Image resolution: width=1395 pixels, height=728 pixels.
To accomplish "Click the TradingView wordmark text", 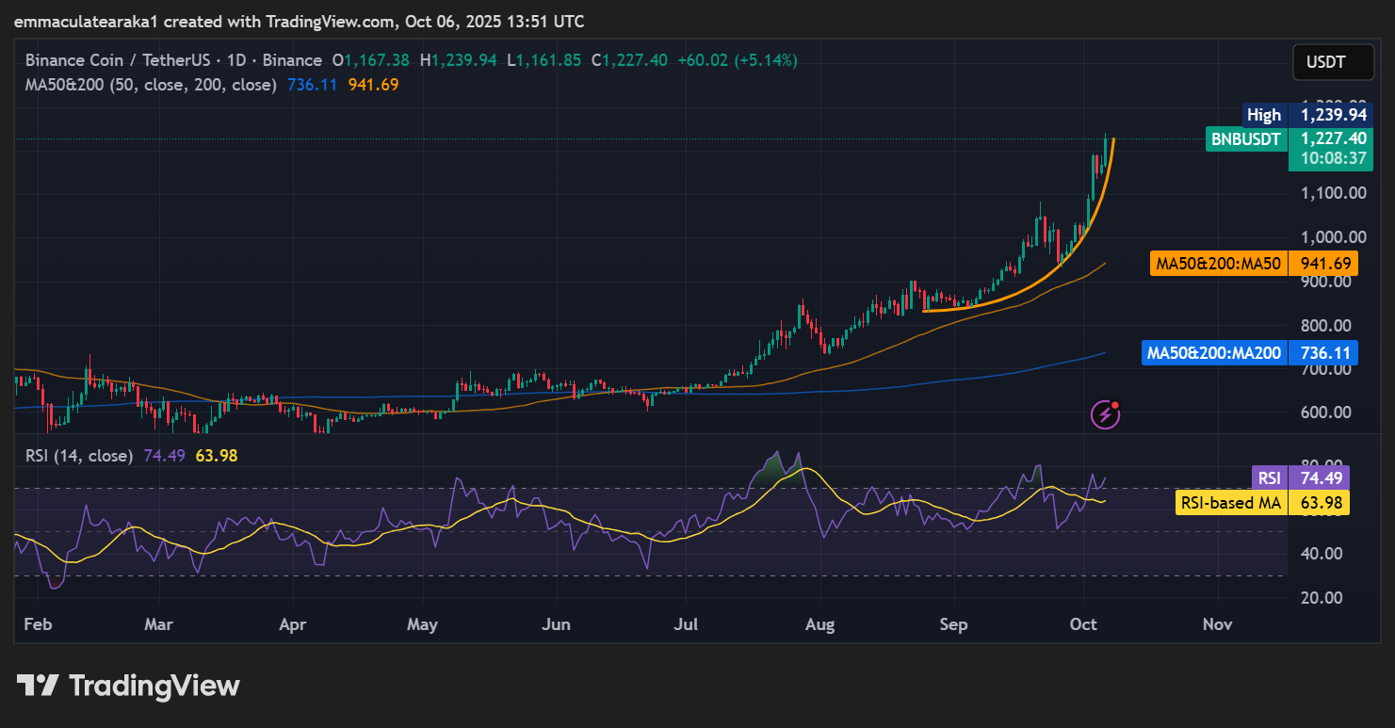I will [x=155, y=686].
